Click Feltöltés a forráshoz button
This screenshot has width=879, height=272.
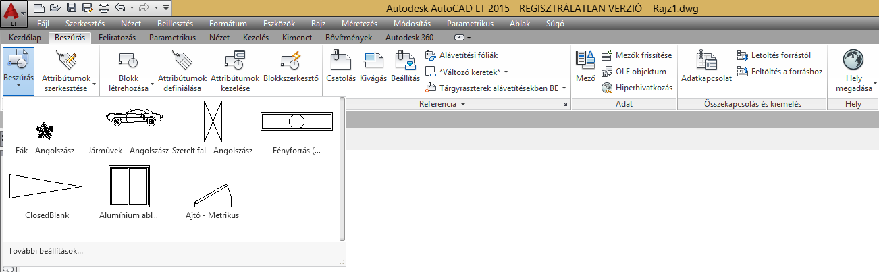(780, 71)
